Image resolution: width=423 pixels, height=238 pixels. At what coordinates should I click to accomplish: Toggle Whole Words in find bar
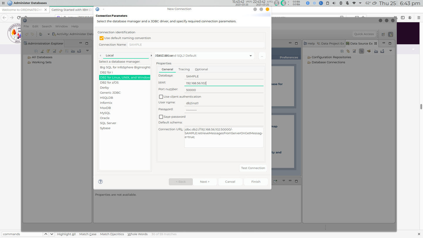137,234
